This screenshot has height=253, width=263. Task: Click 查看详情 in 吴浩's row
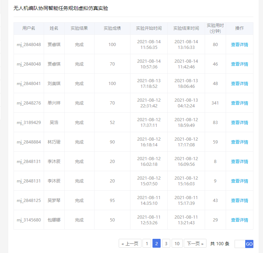coord(239,123)
